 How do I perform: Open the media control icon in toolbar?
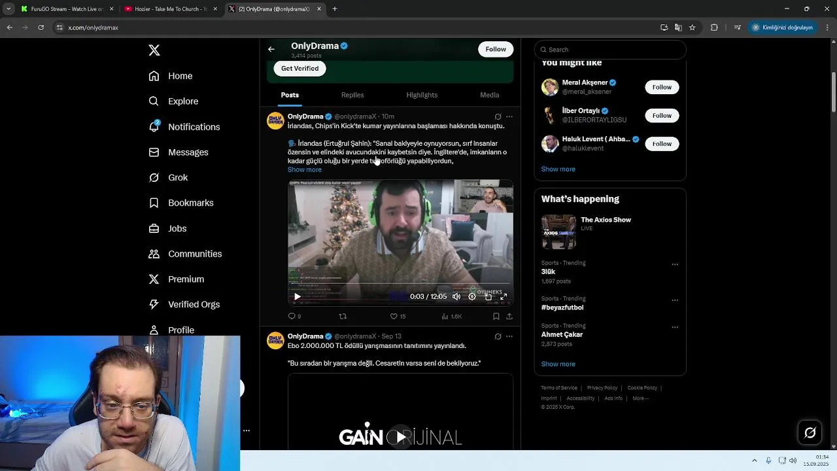pyautogui.click(x=738, y=27)
